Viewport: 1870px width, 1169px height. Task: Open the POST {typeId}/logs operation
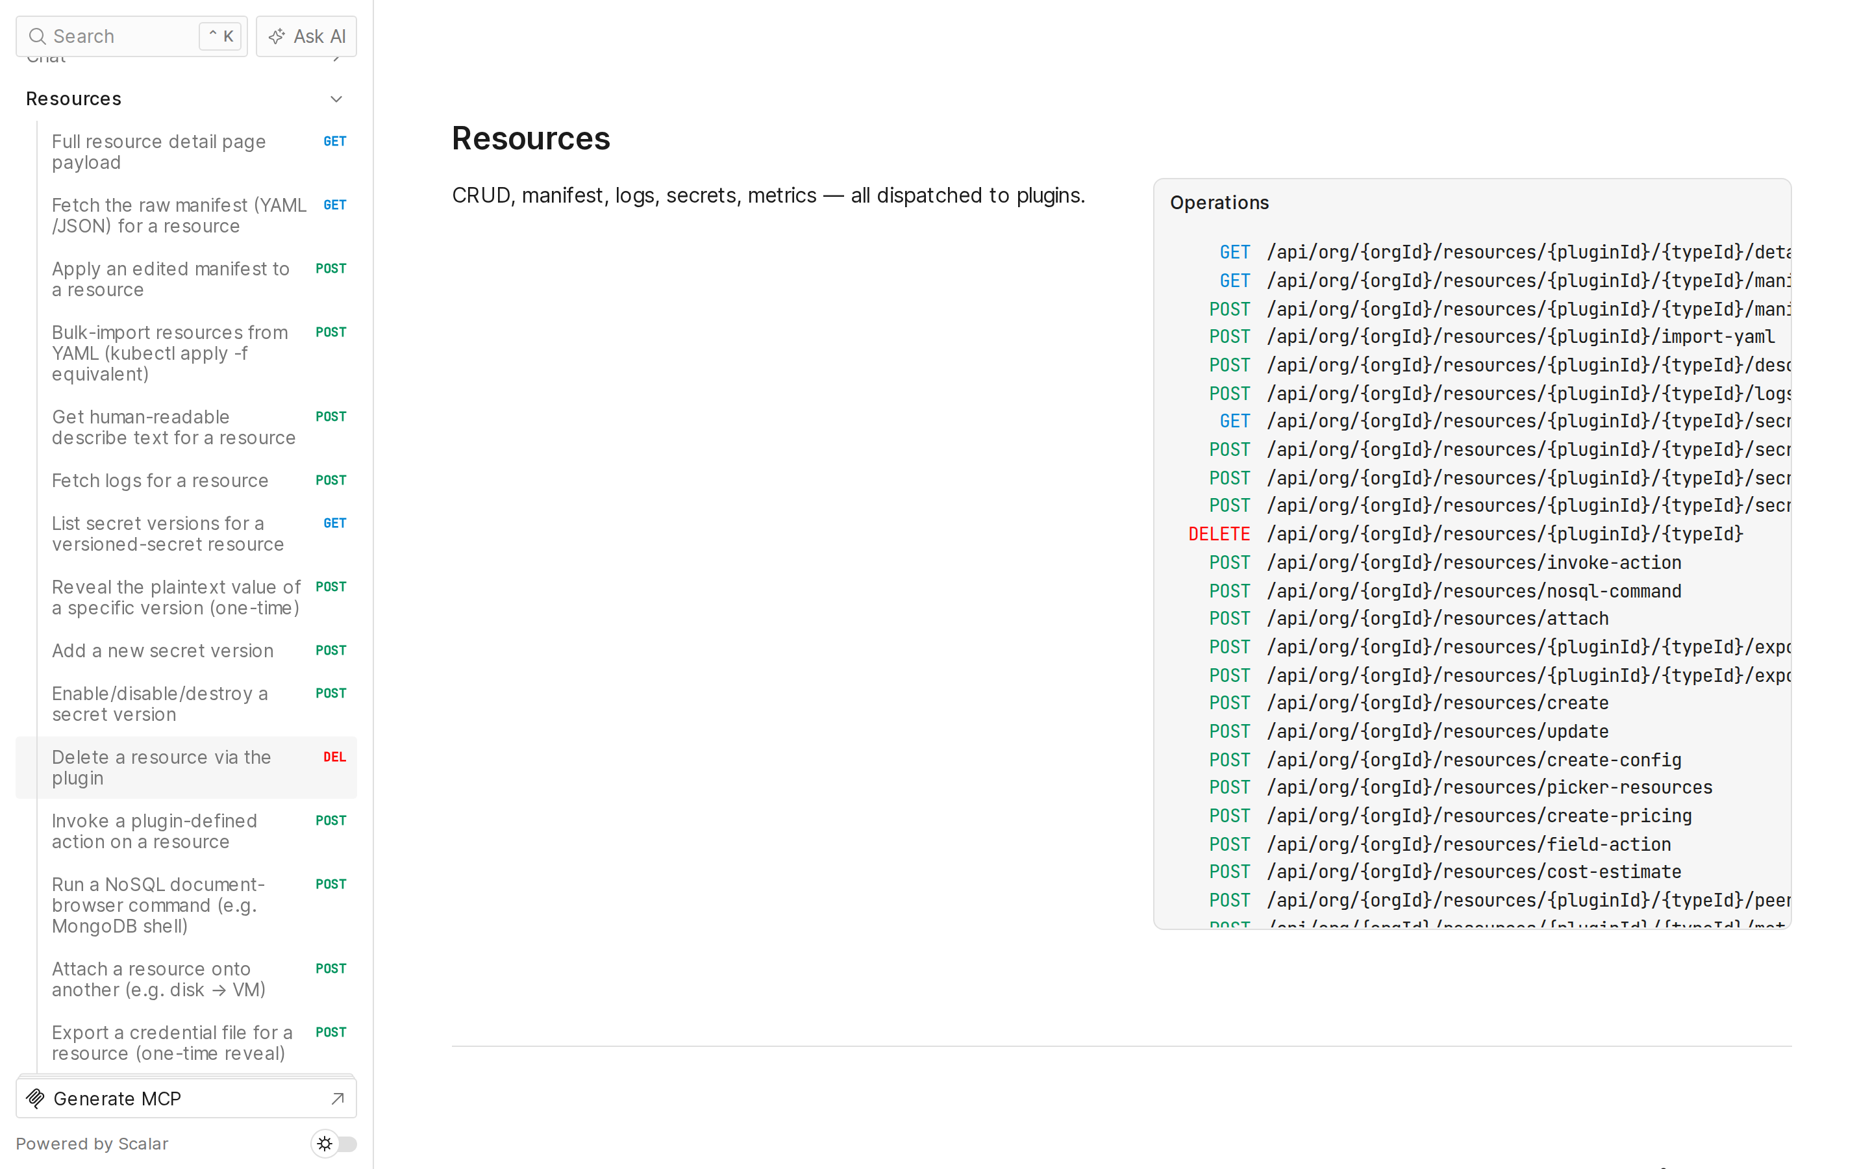click(x=1499, y=394)
